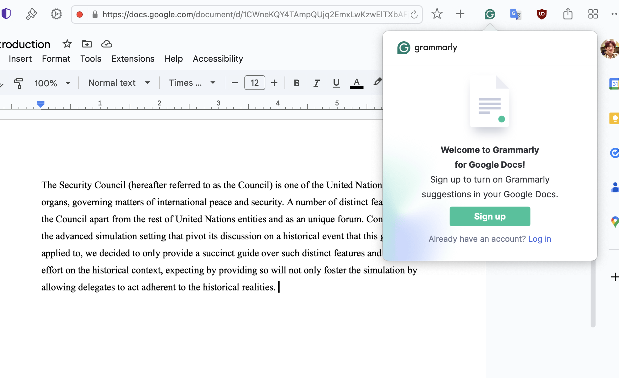The height and width of the screenshot is (378, 619).
Task: Open Google Calendar side panel
Action: [x=614, y=84]
